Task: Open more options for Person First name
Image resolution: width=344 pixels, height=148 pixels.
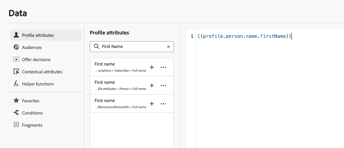Action: coord(163,85)
